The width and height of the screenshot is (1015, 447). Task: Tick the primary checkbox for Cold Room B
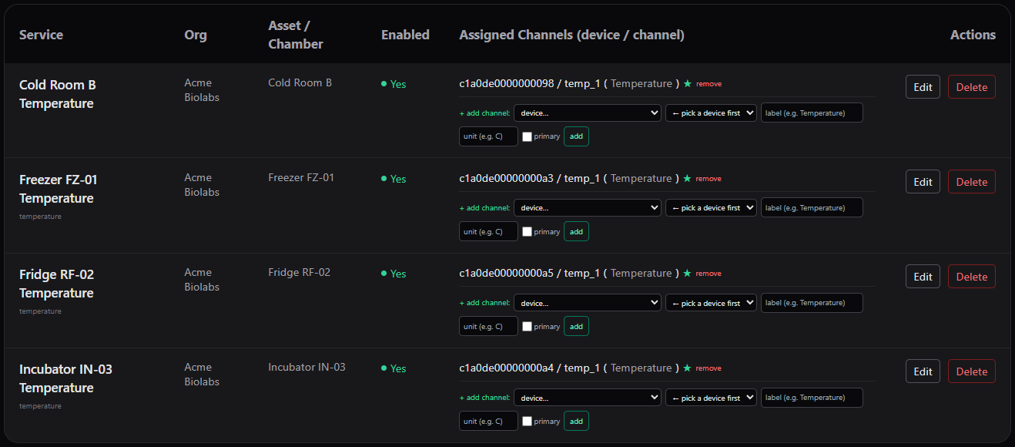click(x=527, y=136)
